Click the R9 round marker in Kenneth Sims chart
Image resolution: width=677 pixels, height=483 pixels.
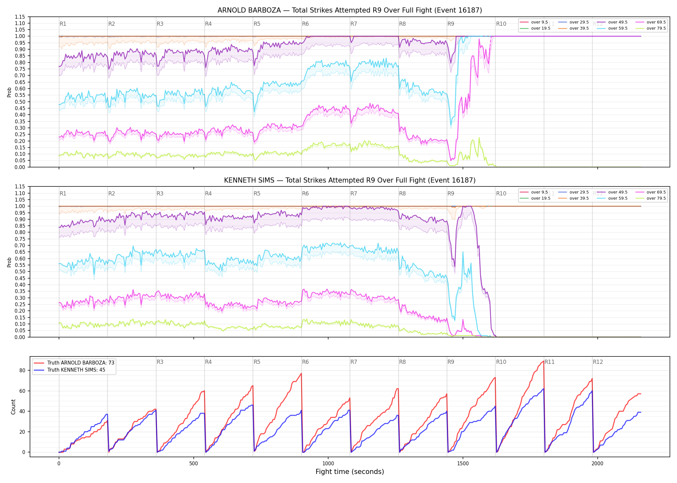click(451, 194)
